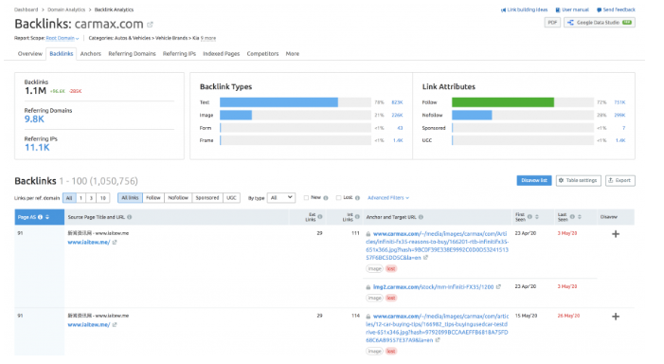Switch to the Referring Domains tab
The image size is (664, 364).
(x=132, y=54)
